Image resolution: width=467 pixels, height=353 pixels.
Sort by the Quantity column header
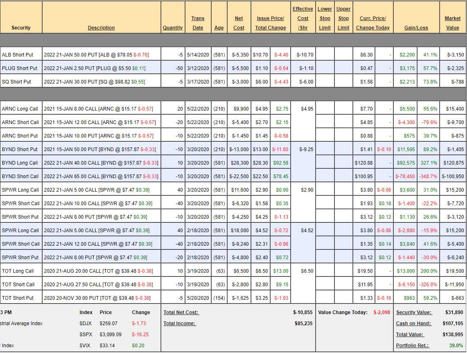point(173,28)
